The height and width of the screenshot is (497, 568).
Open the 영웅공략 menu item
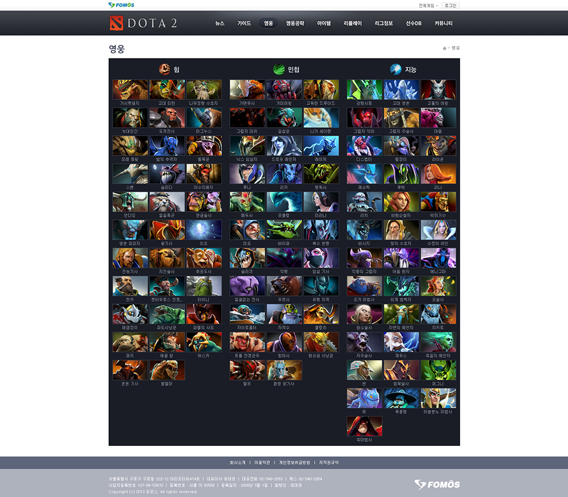295,23
